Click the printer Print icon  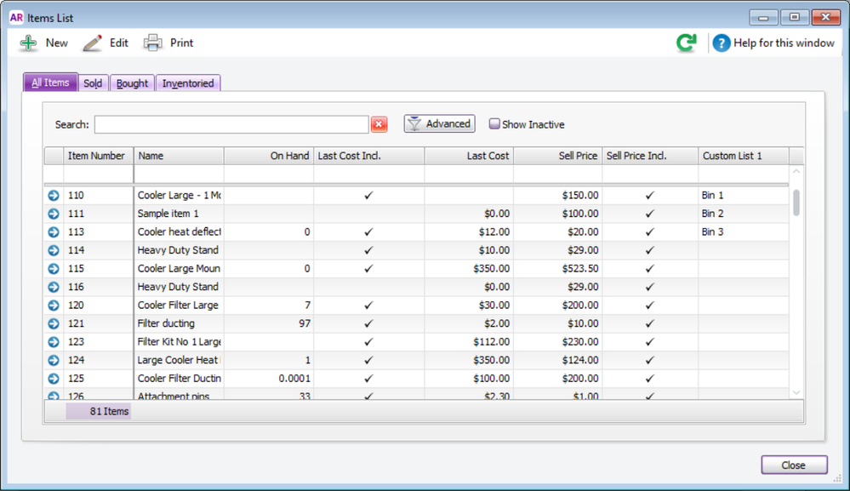tap(152, 43)
